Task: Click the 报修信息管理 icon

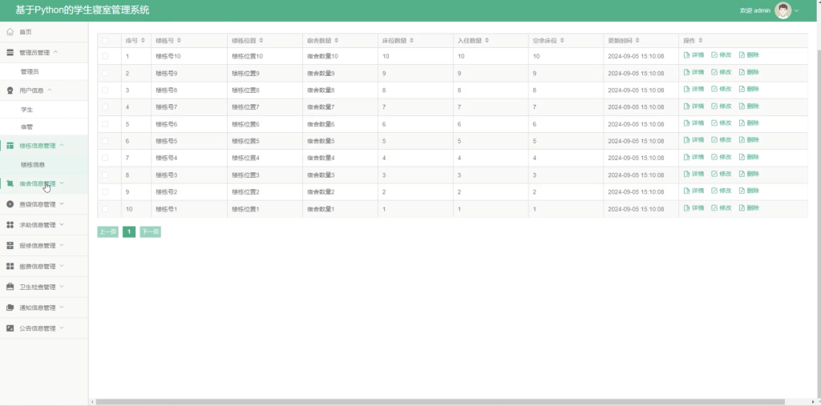Action: tap(10, 245)
